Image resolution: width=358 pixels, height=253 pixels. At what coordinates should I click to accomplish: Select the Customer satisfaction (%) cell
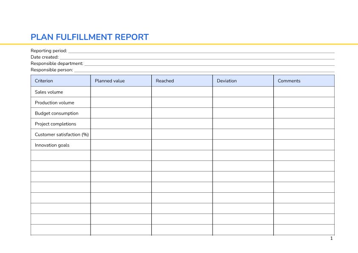[x=61, y=134]
